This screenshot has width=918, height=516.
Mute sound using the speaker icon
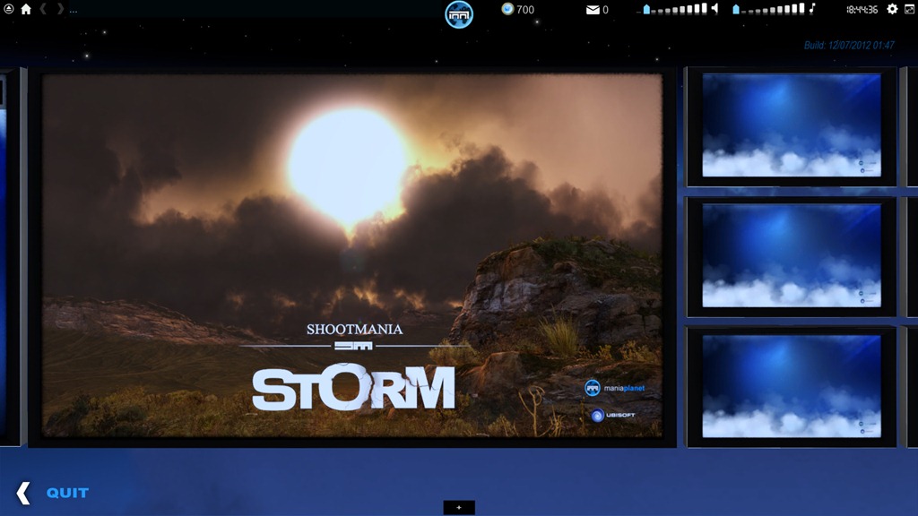coord(714,9)
